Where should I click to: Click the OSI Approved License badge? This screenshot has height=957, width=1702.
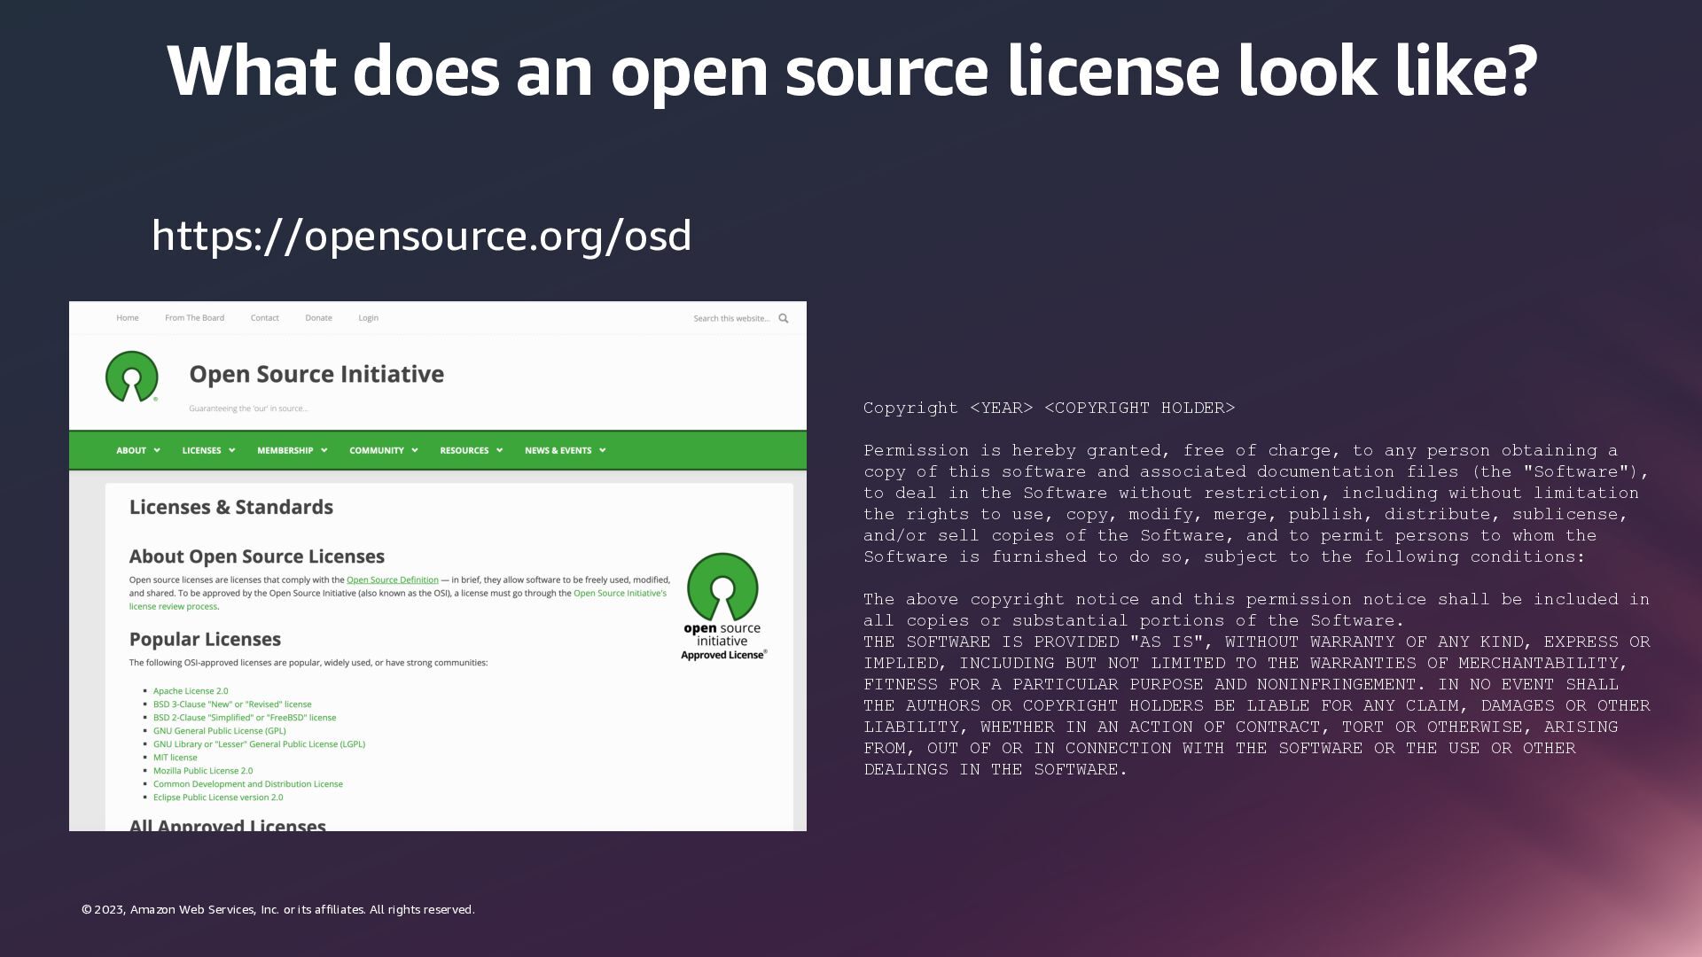pyautogui.click(x=723, y=606)
